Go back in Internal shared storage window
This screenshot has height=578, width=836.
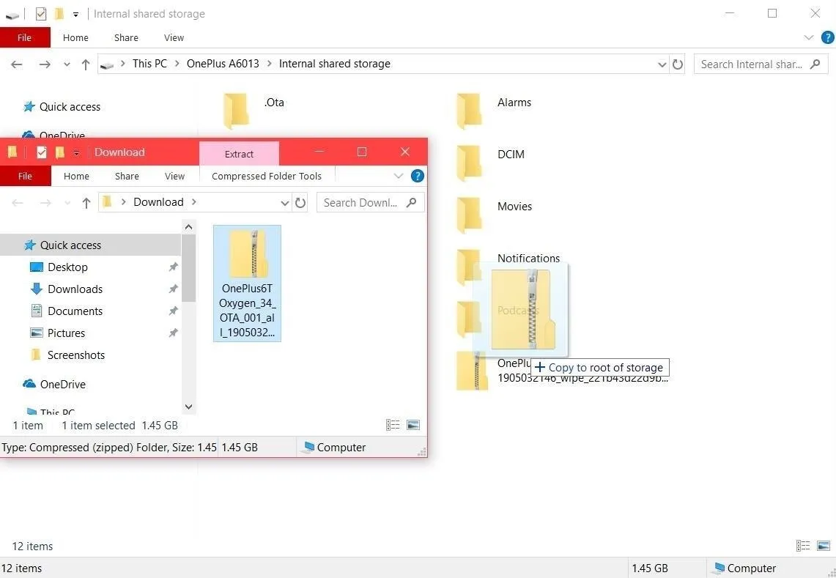(17, 64)
